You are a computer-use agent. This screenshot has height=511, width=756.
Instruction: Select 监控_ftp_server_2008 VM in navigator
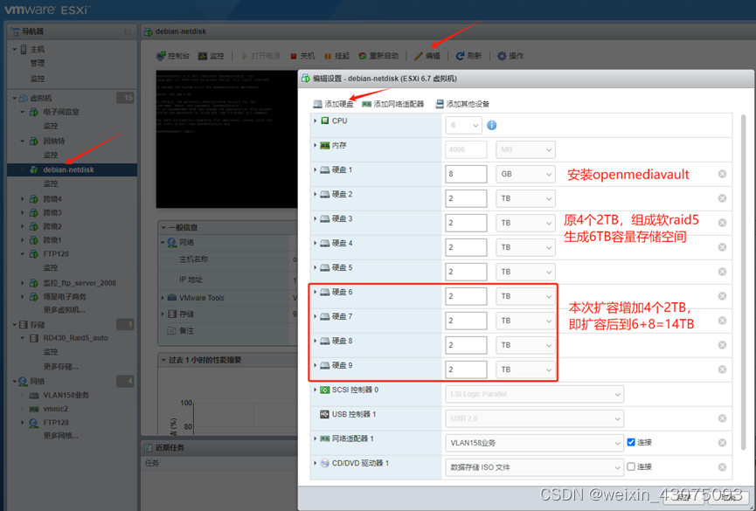click(80, 283)
